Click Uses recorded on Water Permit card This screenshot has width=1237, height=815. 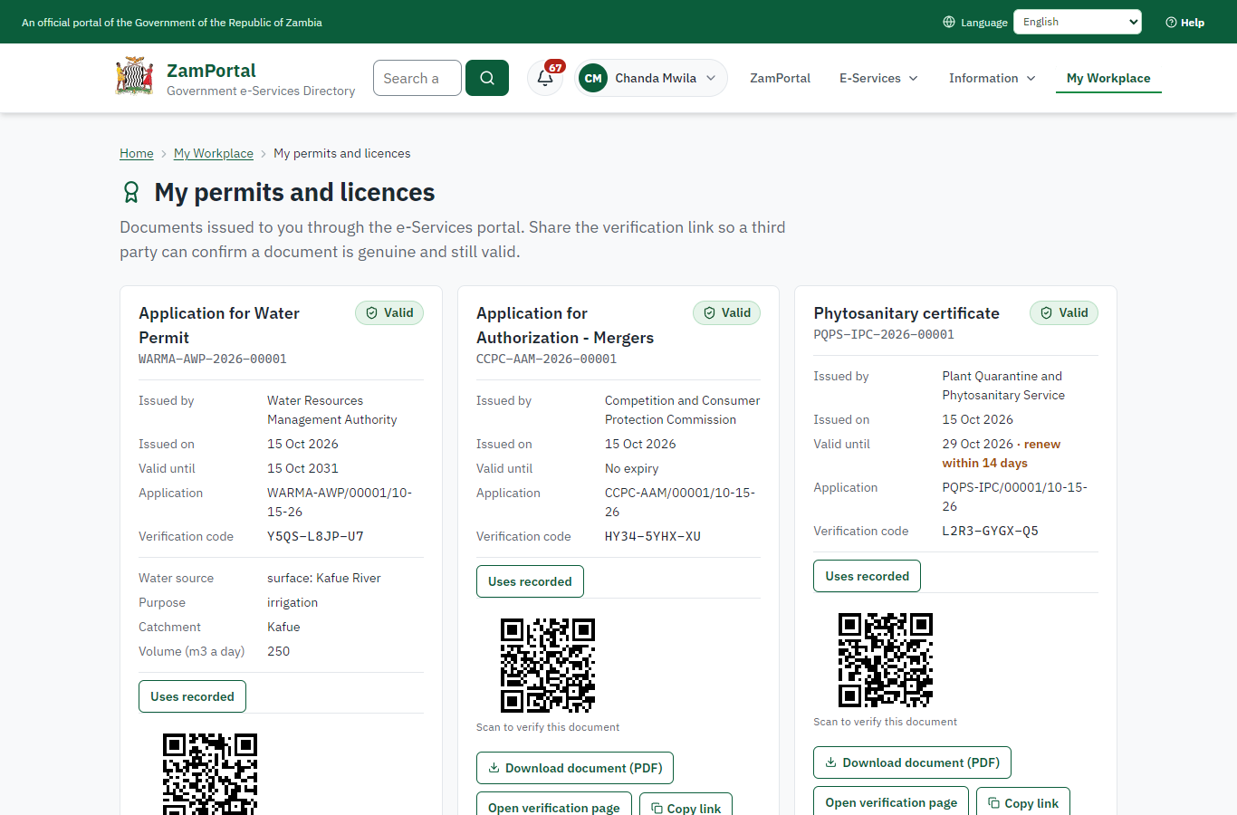click(x=192, y=696)
